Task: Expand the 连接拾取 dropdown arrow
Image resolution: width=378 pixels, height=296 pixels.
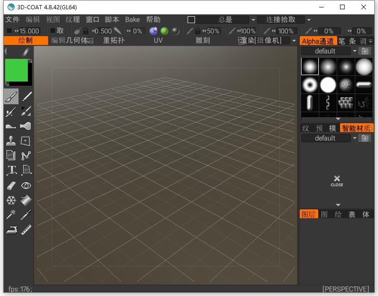Action: coord(309,20)
